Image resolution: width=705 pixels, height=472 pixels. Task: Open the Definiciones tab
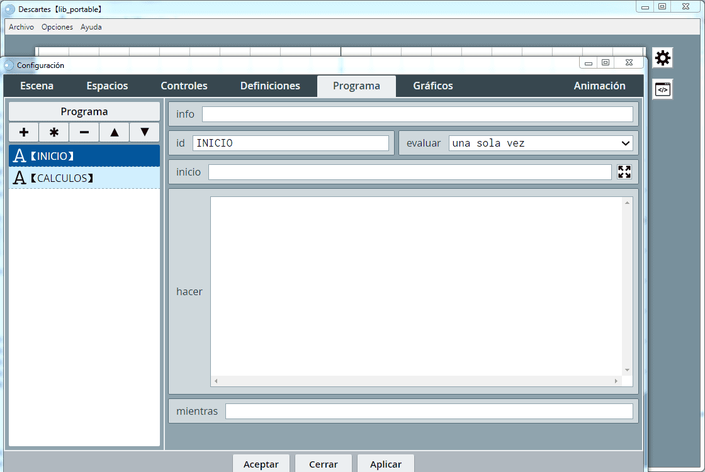pyautogui.click(x=270, y=86)
